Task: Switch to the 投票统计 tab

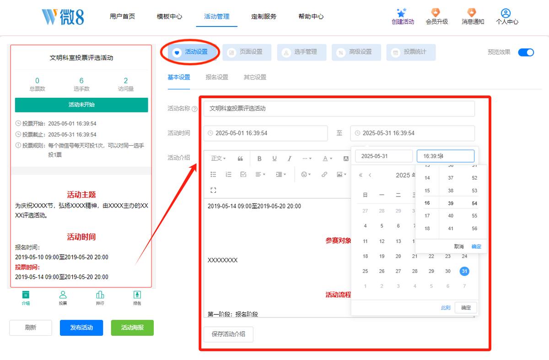Action: 411,52
